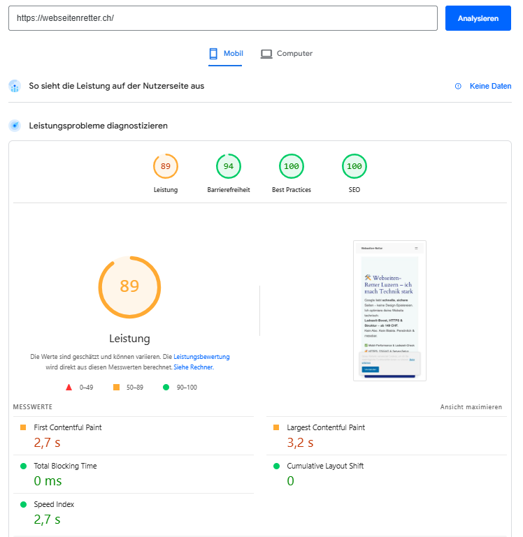Click the orange square beside First Contentful Paint
The image size is (523, 537).
pos(23,427)
